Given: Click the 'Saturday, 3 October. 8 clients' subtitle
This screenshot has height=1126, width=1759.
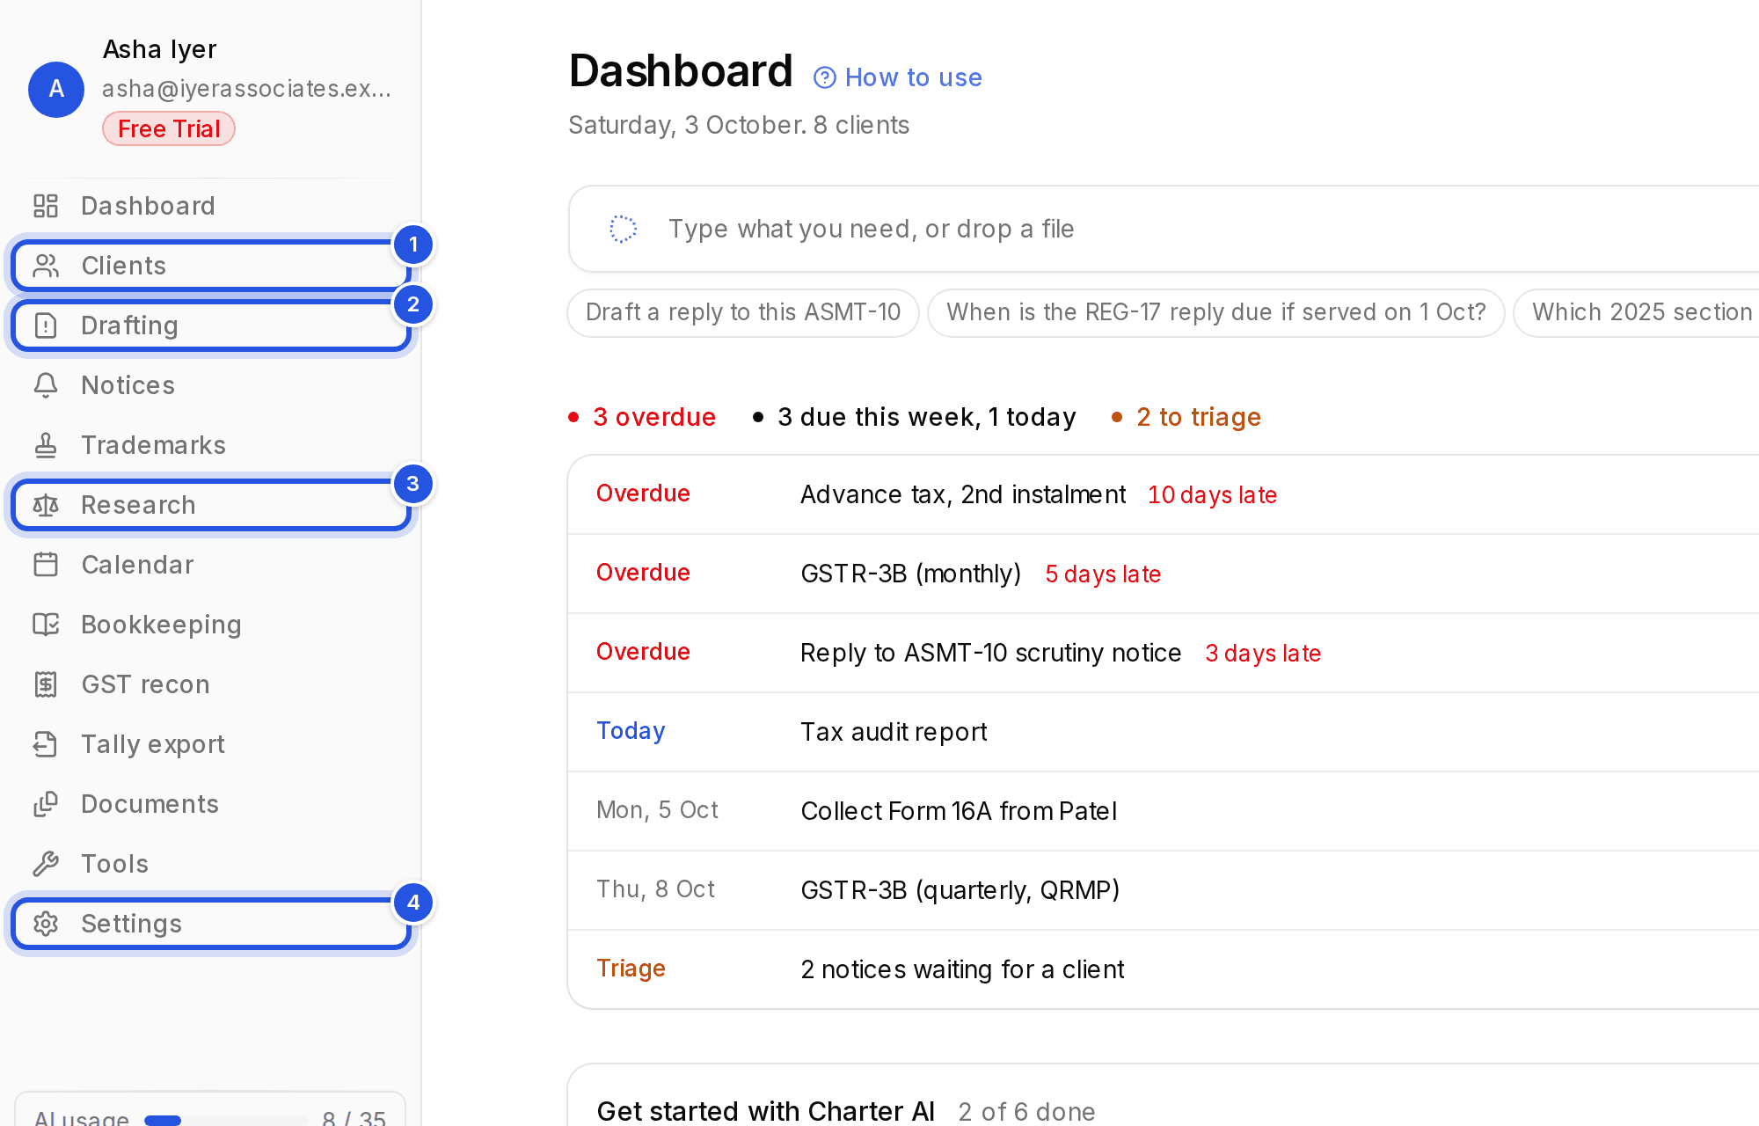Looking at the screenshot, I should 739,125.
